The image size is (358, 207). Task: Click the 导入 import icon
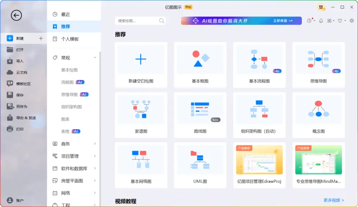tap(10, 61)
